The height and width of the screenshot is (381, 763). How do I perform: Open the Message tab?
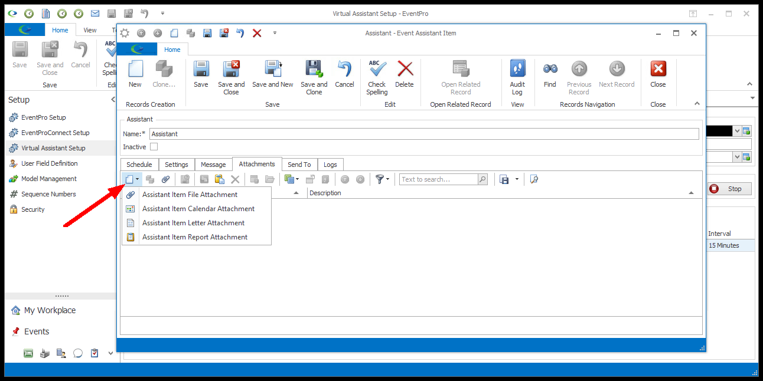point(213,165)
